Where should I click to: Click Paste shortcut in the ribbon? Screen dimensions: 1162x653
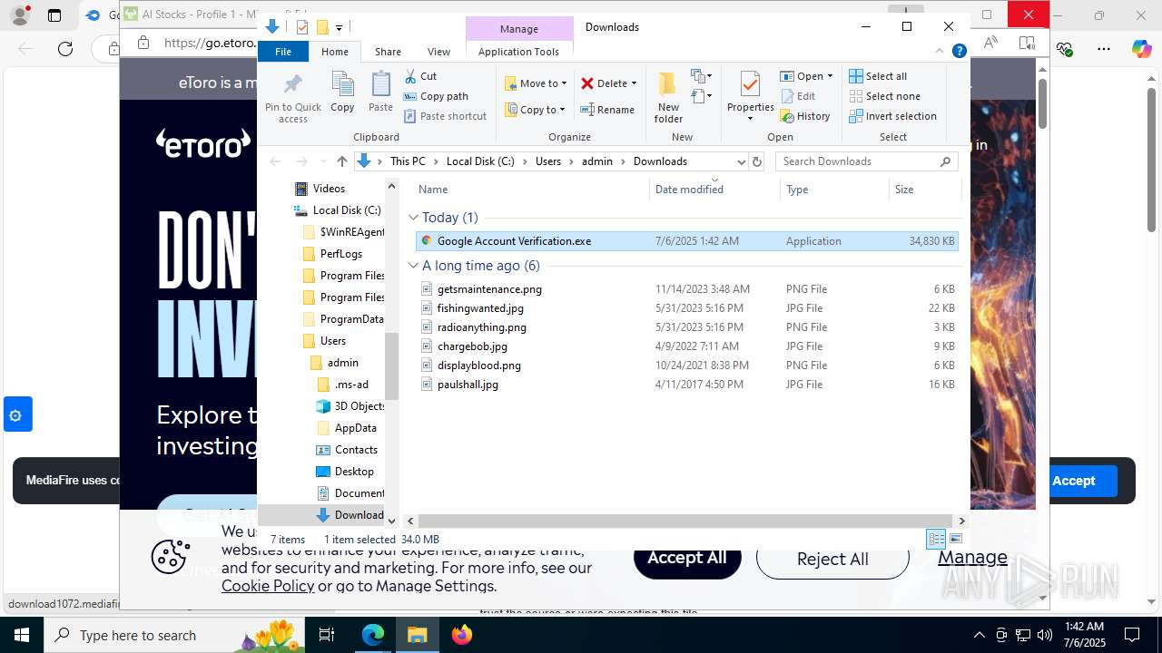[445, 116]
